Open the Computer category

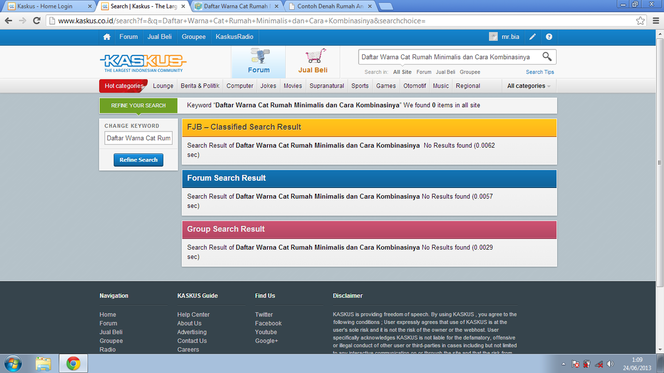[x=240, y=86]
